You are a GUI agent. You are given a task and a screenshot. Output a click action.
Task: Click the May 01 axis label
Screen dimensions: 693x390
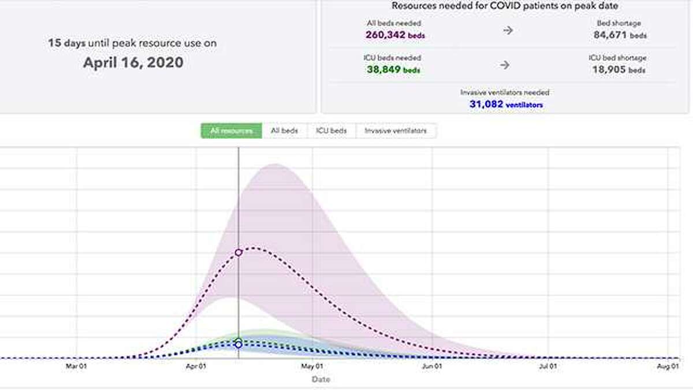pyautogui.click(x=312, y=366)
